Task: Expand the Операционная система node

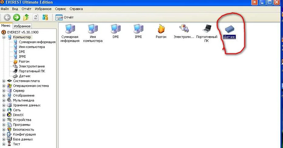Action: [x=4, y=86]
